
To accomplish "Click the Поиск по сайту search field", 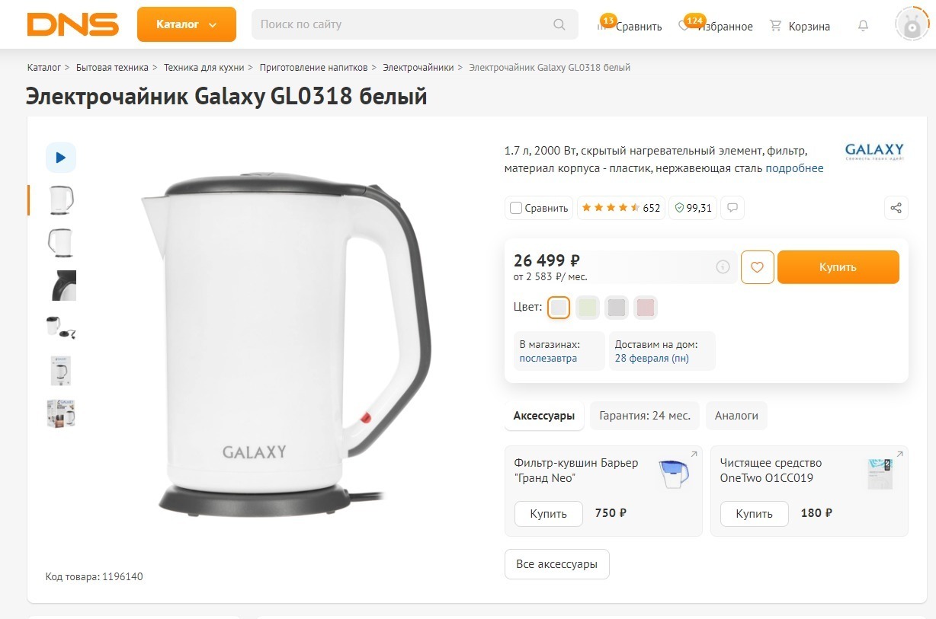I will click(404, 24).
